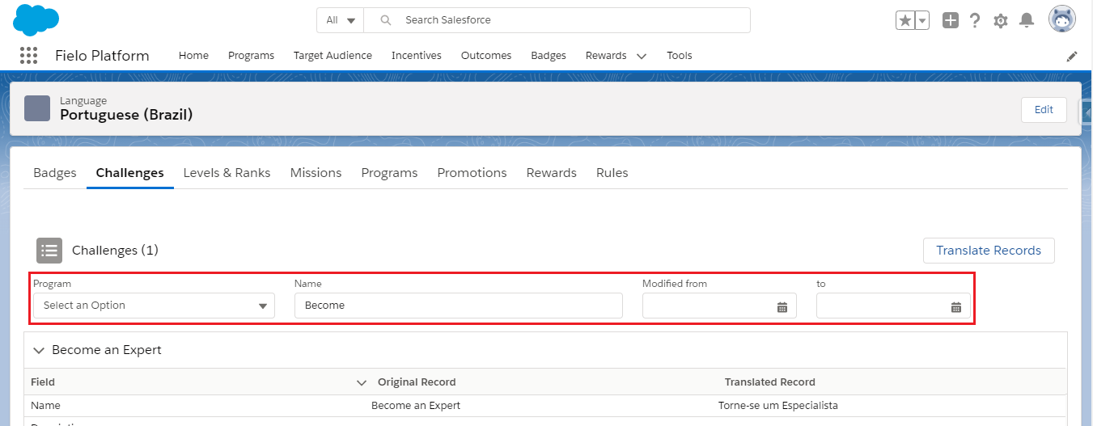The image size is (1093, 426).
Task: Switch to the Missions tab
Action: pyautogui.click(x=316, y=173)
